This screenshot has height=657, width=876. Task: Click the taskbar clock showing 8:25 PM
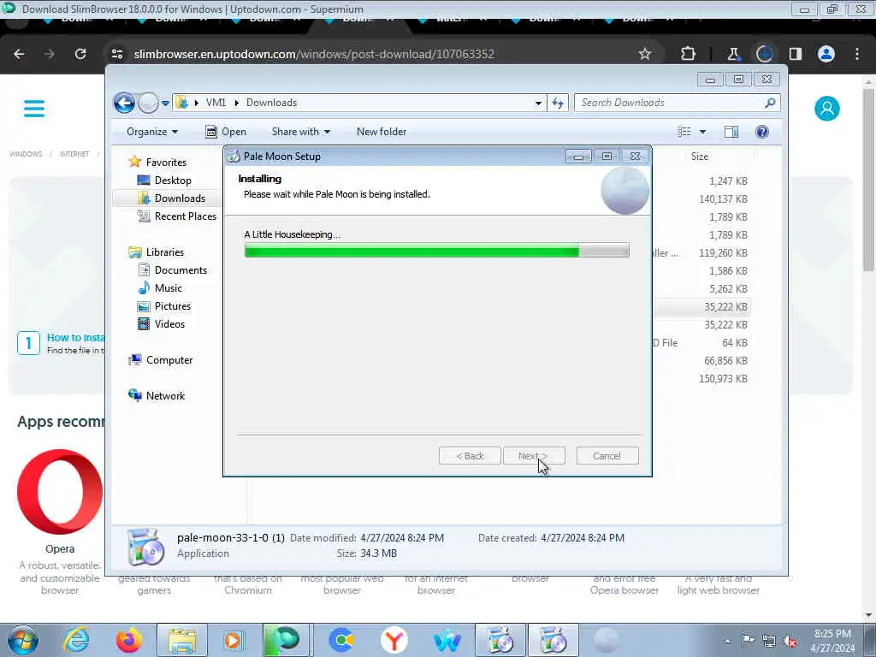[x=832, y=641]
